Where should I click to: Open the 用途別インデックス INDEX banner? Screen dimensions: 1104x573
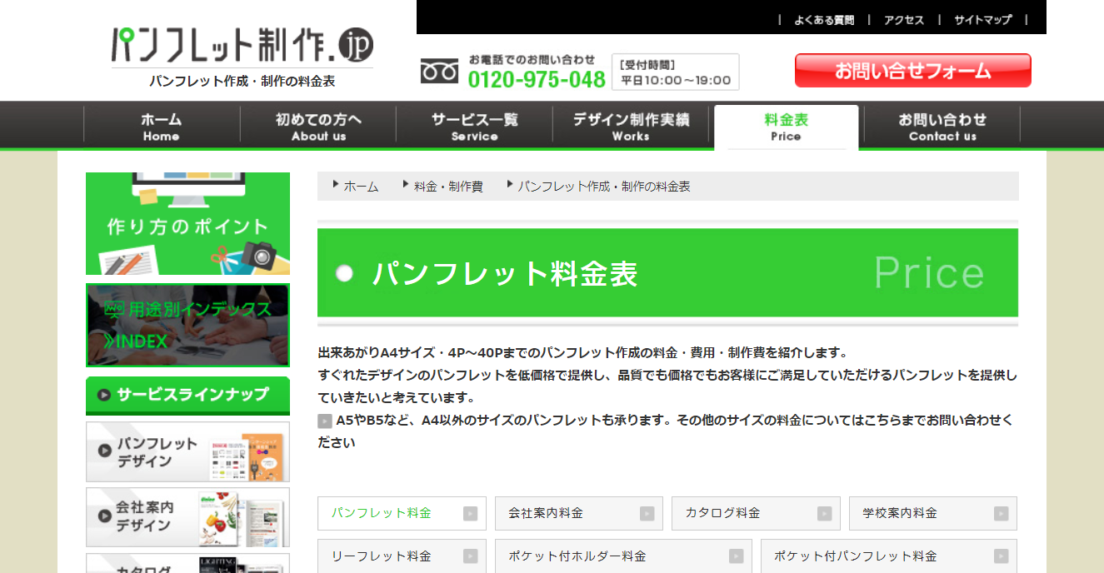188,326
